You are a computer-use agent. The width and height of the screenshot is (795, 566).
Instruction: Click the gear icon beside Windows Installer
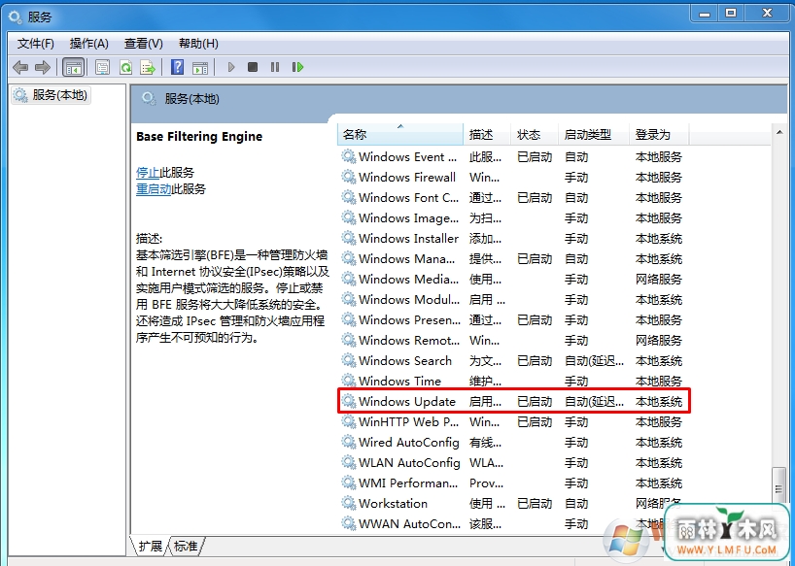tap(348, 239)
